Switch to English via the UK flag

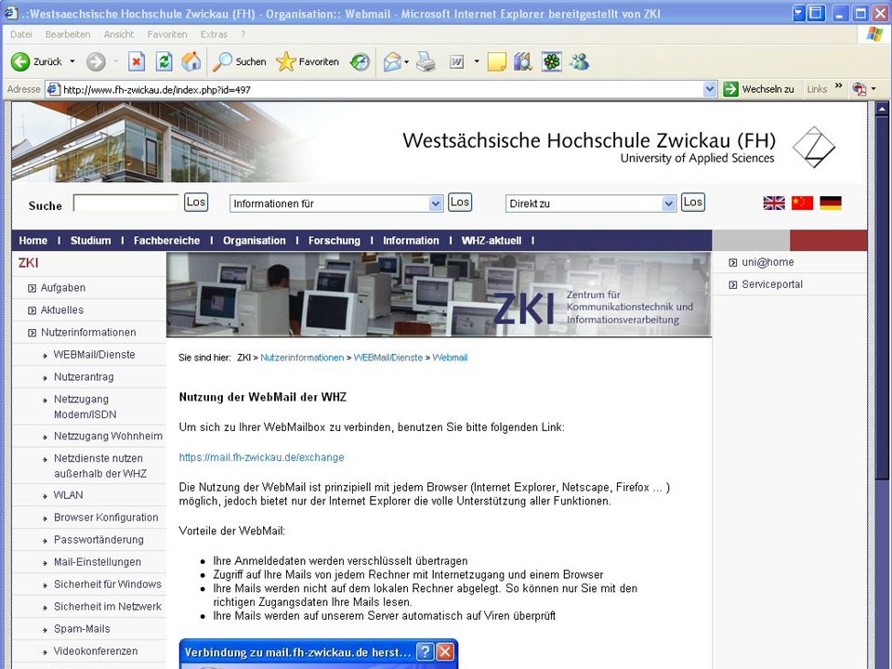click(774, 203)
